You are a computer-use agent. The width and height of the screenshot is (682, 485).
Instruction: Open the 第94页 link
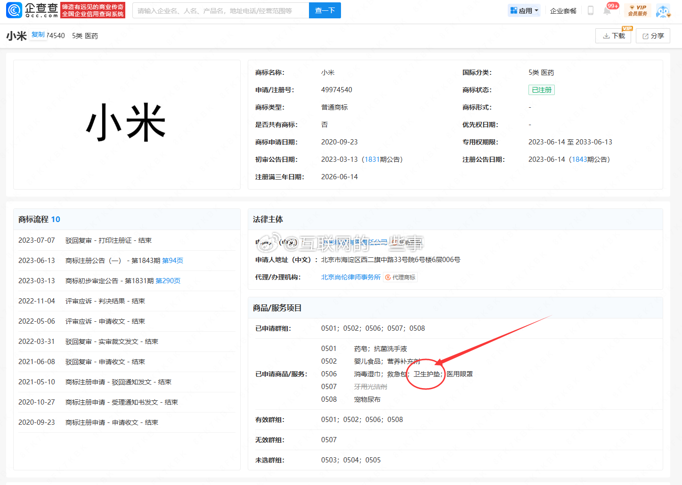click(x=172, y=261)
